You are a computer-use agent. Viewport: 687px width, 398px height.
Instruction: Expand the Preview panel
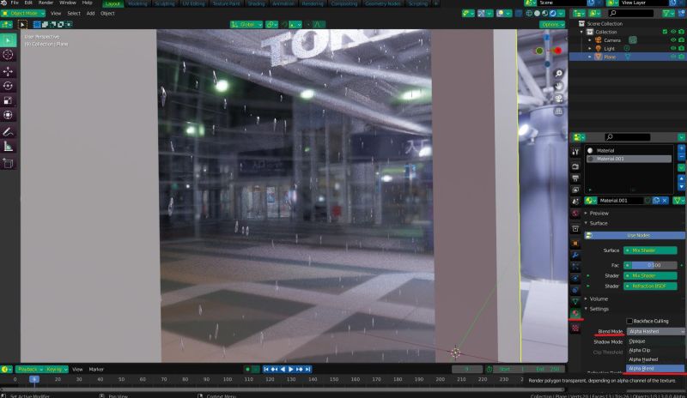click(x=599, y=214)
